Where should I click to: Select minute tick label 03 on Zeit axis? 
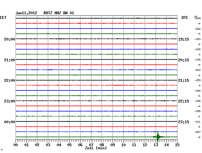tap(48, 145)
